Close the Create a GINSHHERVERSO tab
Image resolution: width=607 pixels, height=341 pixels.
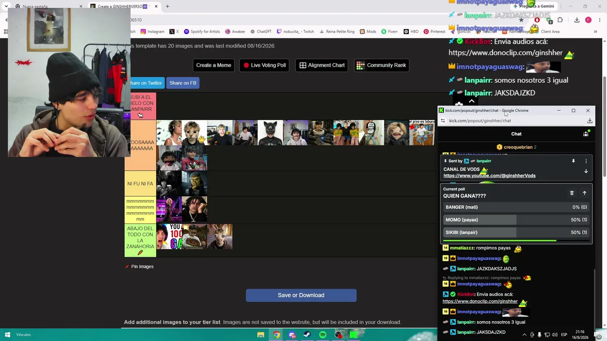tap(156, 7)
